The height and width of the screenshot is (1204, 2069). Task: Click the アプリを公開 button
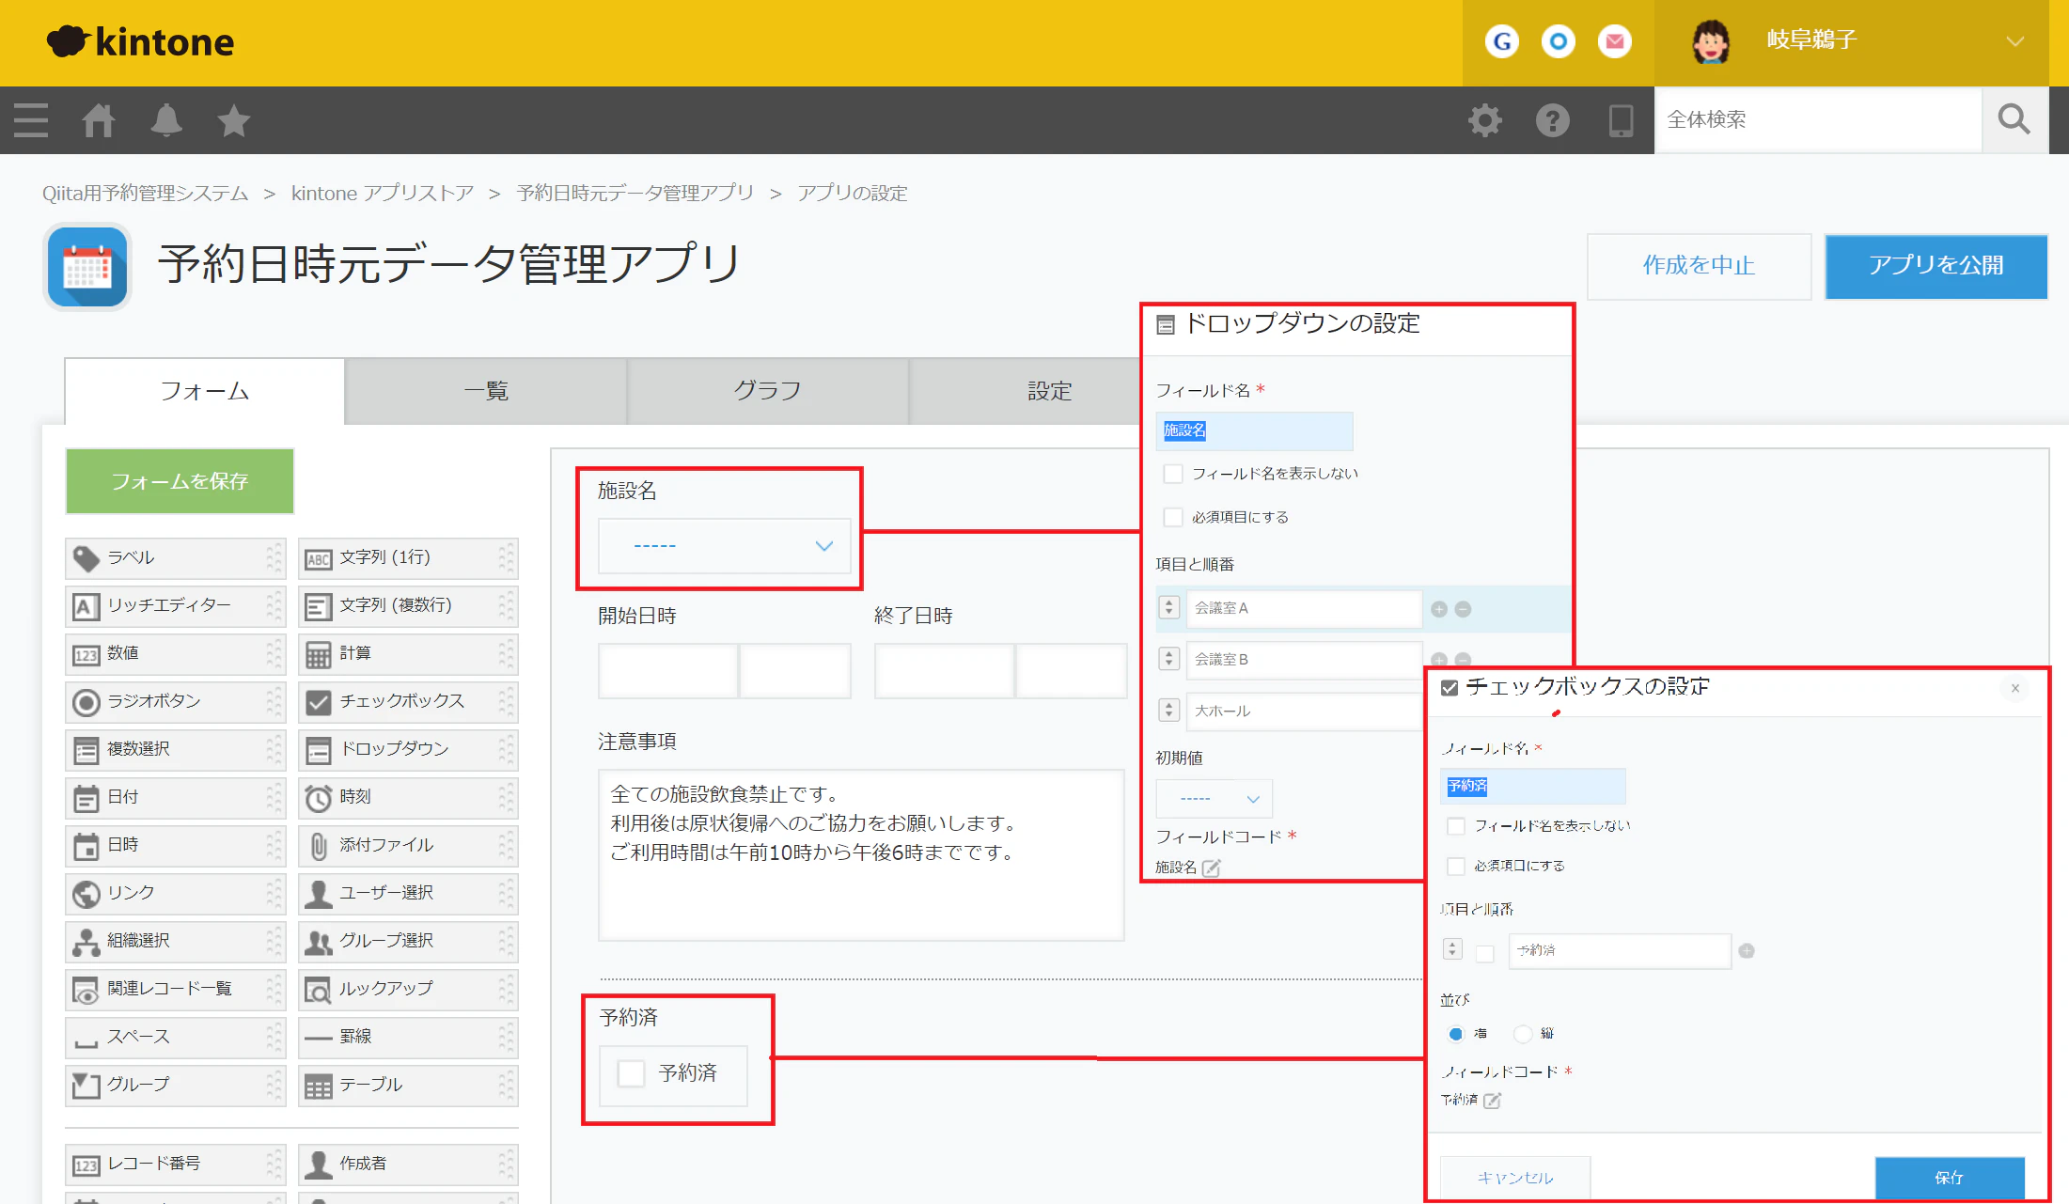click(1936, 266)
